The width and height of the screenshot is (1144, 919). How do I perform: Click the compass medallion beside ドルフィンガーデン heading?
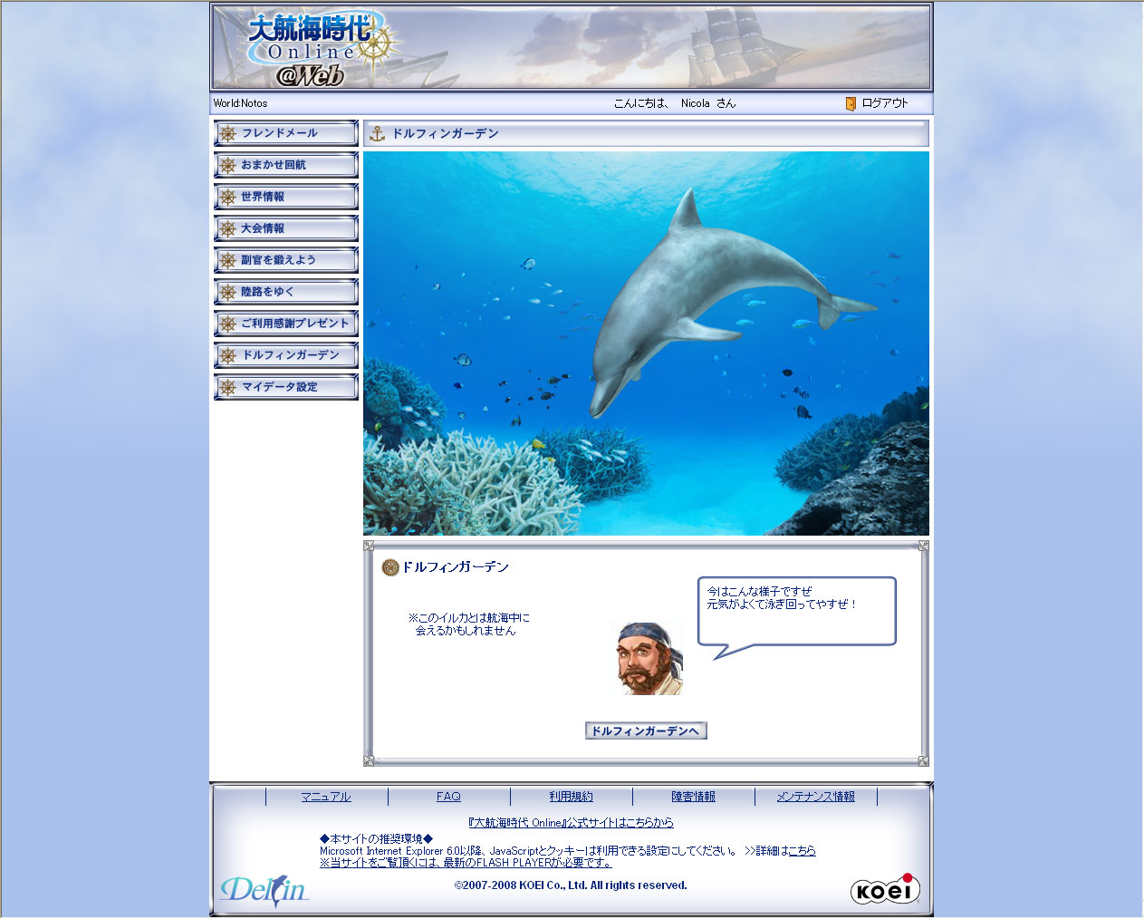point(390,567)
